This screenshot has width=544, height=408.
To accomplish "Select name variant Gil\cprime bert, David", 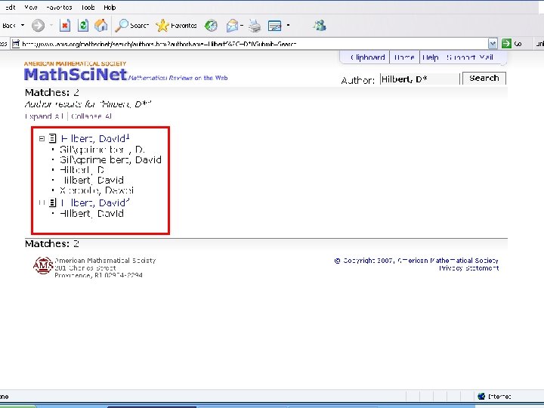I will click(x=110, y=159).
